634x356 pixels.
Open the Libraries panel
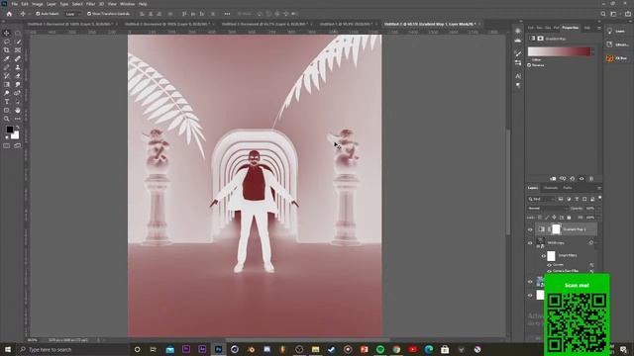click(617, 44)
